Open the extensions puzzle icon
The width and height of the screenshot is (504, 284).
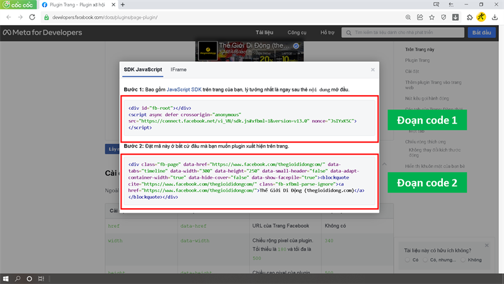[x=469, y=18]
